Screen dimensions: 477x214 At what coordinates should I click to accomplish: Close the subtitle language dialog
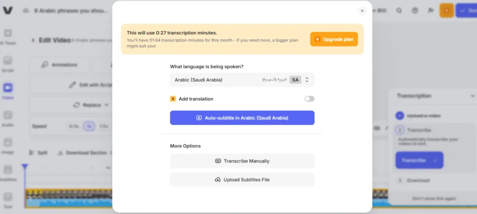pyautogui.click(x=362, y=11)
